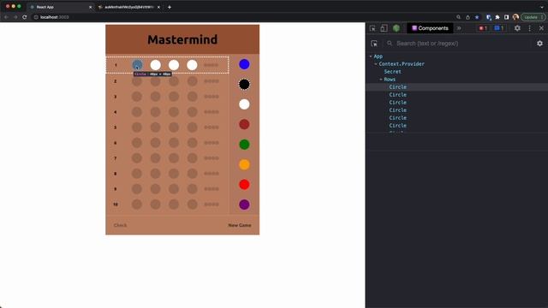548x308 pixels.
Task: Go back in browser history
Action: tap(6, 17)
